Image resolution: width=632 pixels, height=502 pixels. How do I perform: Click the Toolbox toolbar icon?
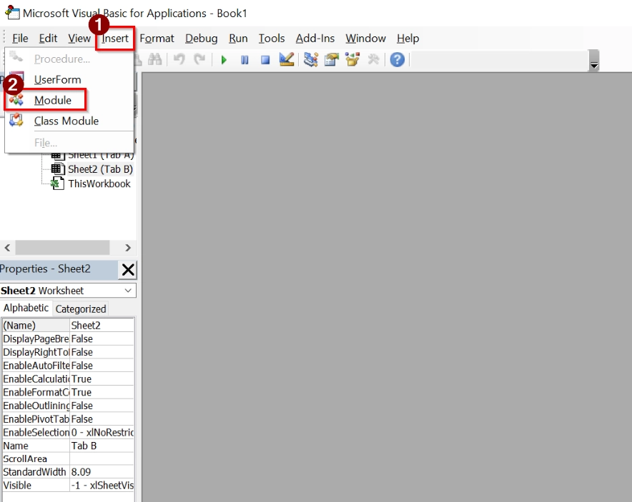click(373, 59)
